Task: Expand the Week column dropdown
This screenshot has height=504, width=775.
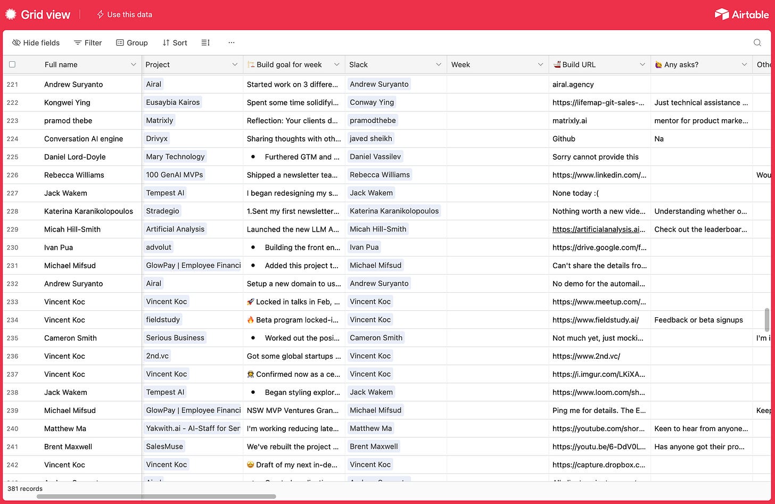Action: [x=540, y=64]
